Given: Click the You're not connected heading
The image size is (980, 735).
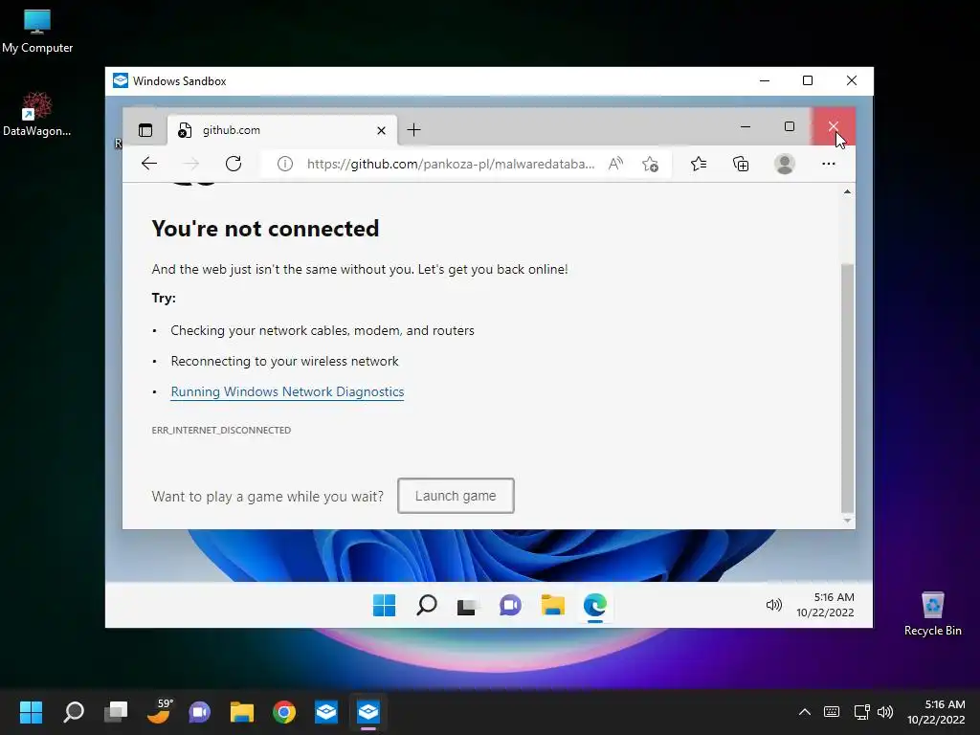Looking at the screenshot, I should click(x=265, y=229).
